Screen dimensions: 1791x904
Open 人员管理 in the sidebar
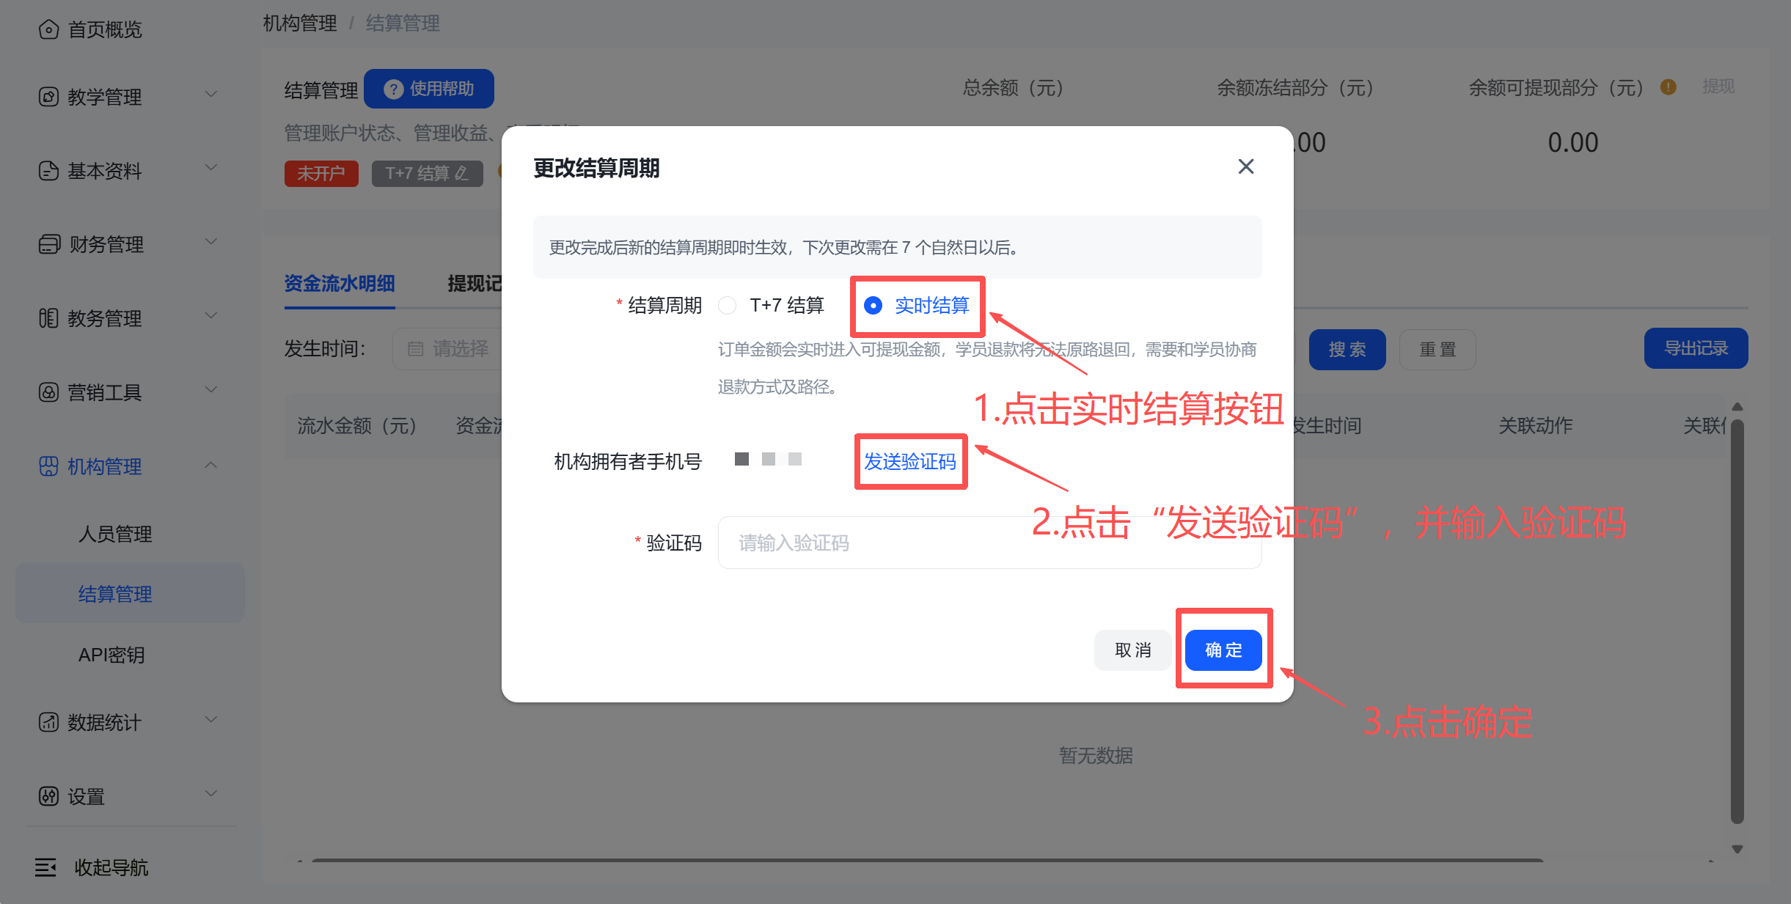click(x=115, y=534)
